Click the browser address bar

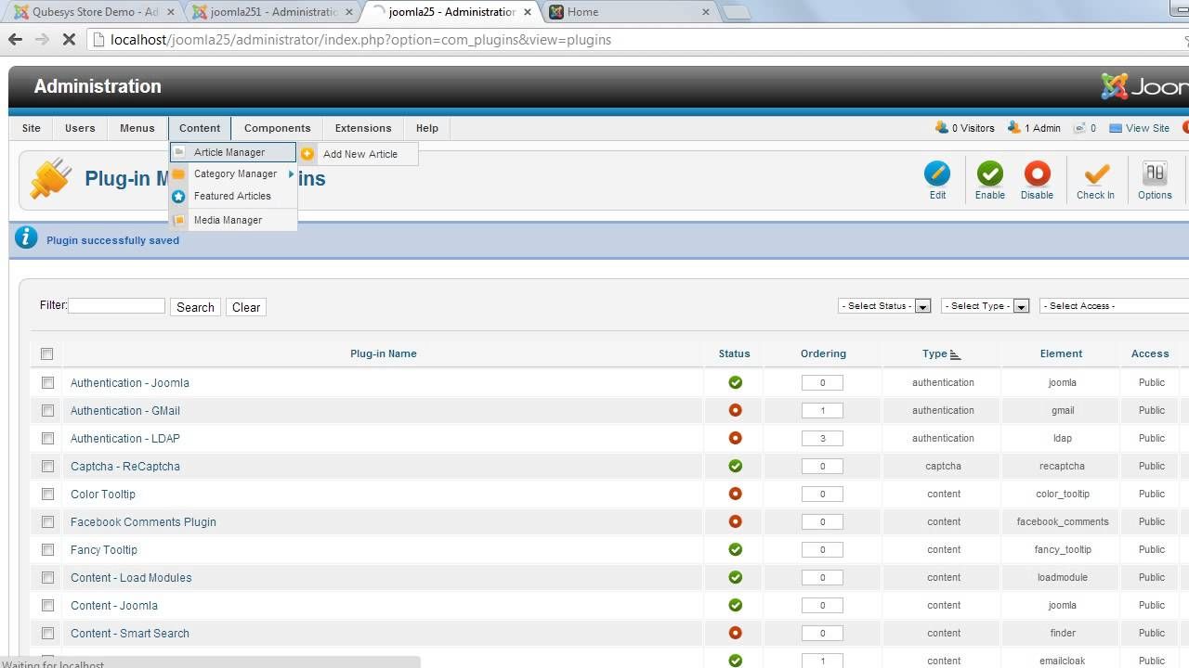tap(636, 40)
